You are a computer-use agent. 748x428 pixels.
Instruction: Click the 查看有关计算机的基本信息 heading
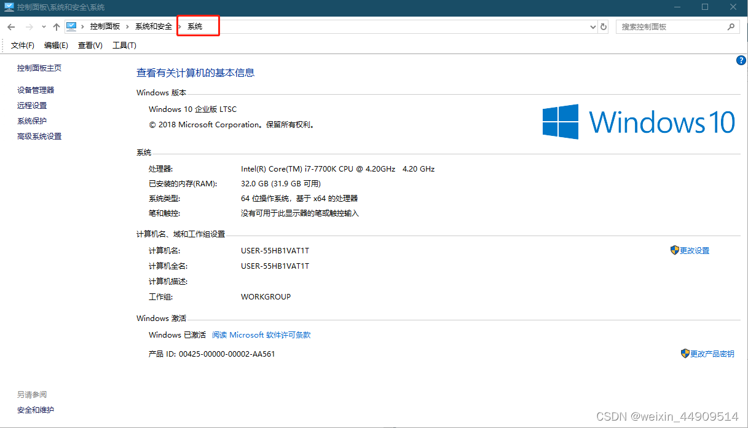click(195, 73)
